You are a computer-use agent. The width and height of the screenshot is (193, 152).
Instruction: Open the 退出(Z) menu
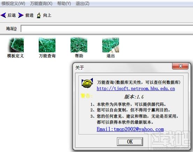point(82,3)
